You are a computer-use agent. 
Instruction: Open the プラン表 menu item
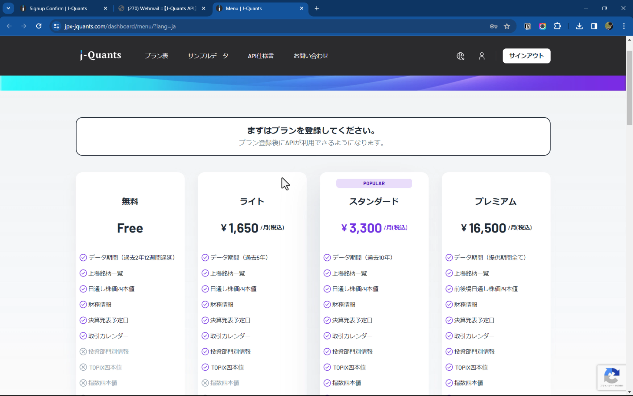(x=156, y=56)
